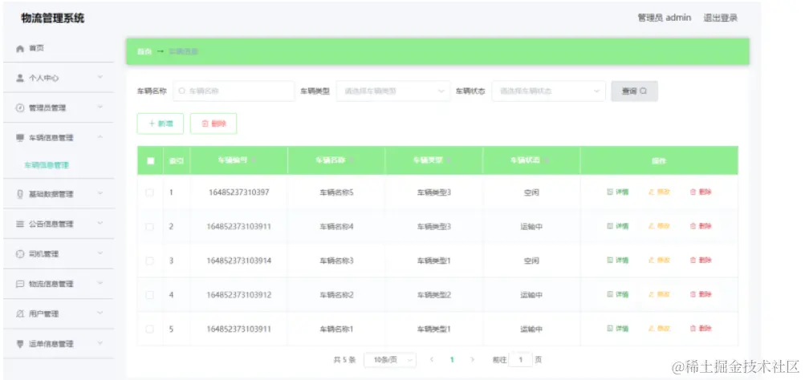Sort by 车辆类型 column arrows
The height and width of the screenshot is (380, 805).
pyautogui.click(x=449, y=160)
